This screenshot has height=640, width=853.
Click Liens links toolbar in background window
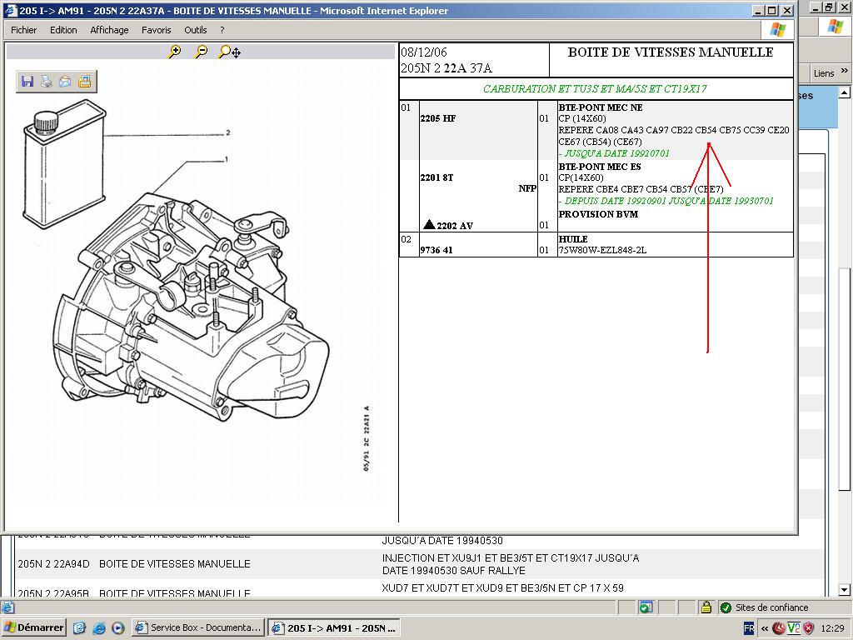tap(824, 73)
